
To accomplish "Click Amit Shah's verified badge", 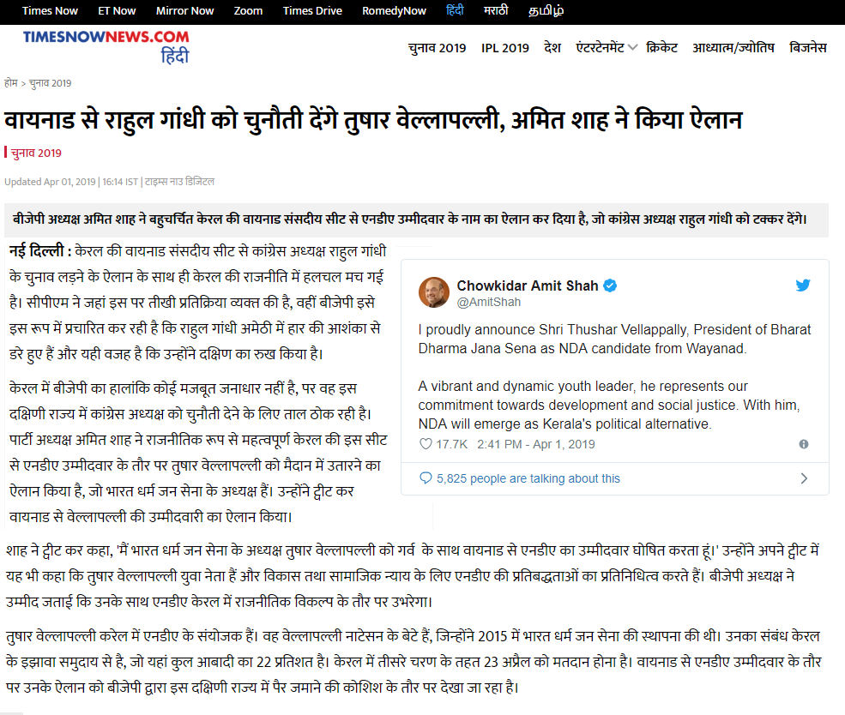I will (610, 285).
